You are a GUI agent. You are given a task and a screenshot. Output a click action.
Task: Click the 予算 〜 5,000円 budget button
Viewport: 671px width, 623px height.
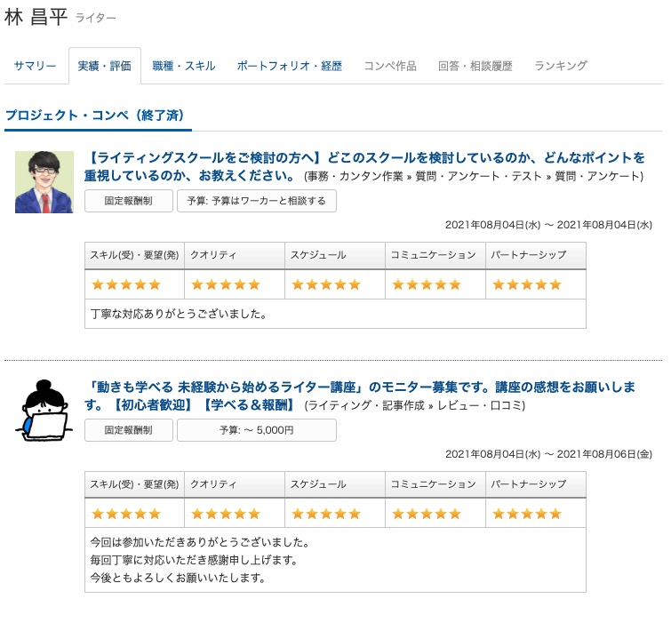click(256, 430)
